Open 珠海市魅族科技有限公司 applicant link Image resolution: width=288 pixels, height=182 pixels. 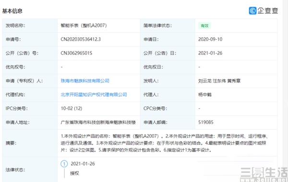click(85, 81)
